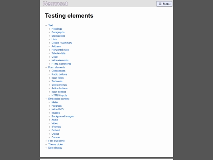Open Action buttons link

pyautogui.click(x=59, y=88)
